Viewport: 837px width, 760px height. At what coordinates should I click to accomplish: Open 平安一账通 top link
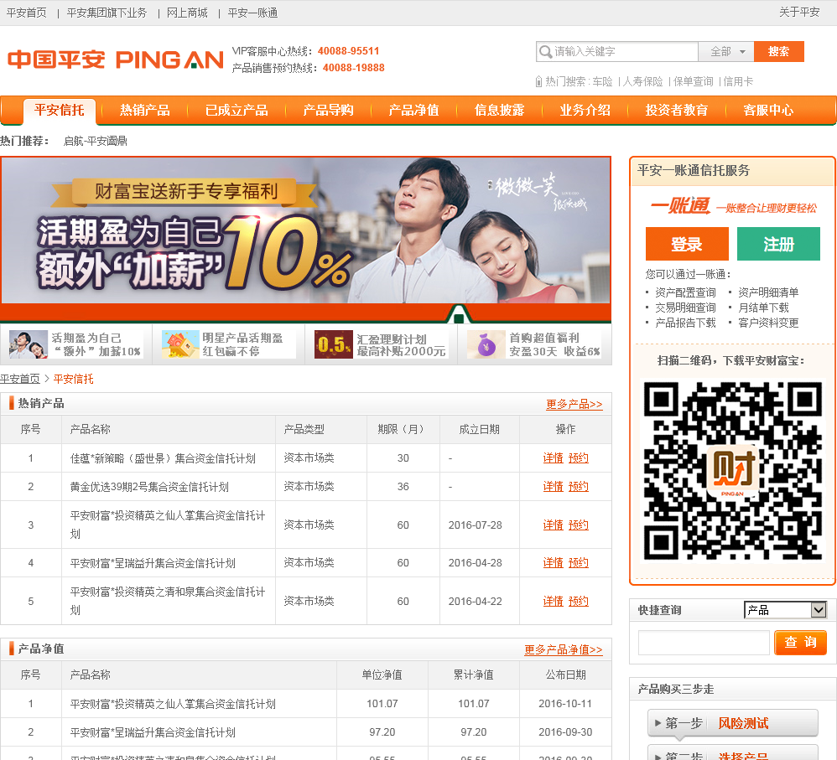(x=252, y=13)
